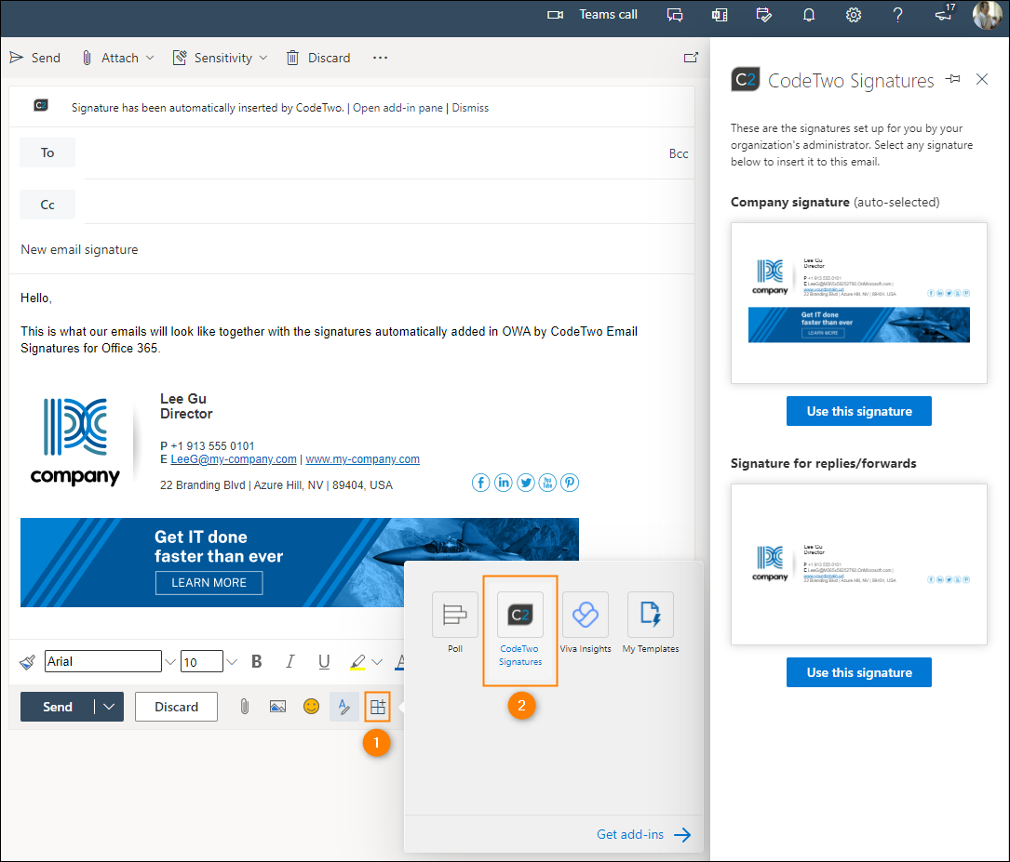Screen dimensions: 1010x862
Task: Open the Sensitivity dropdown
Action: click(221, 58)
